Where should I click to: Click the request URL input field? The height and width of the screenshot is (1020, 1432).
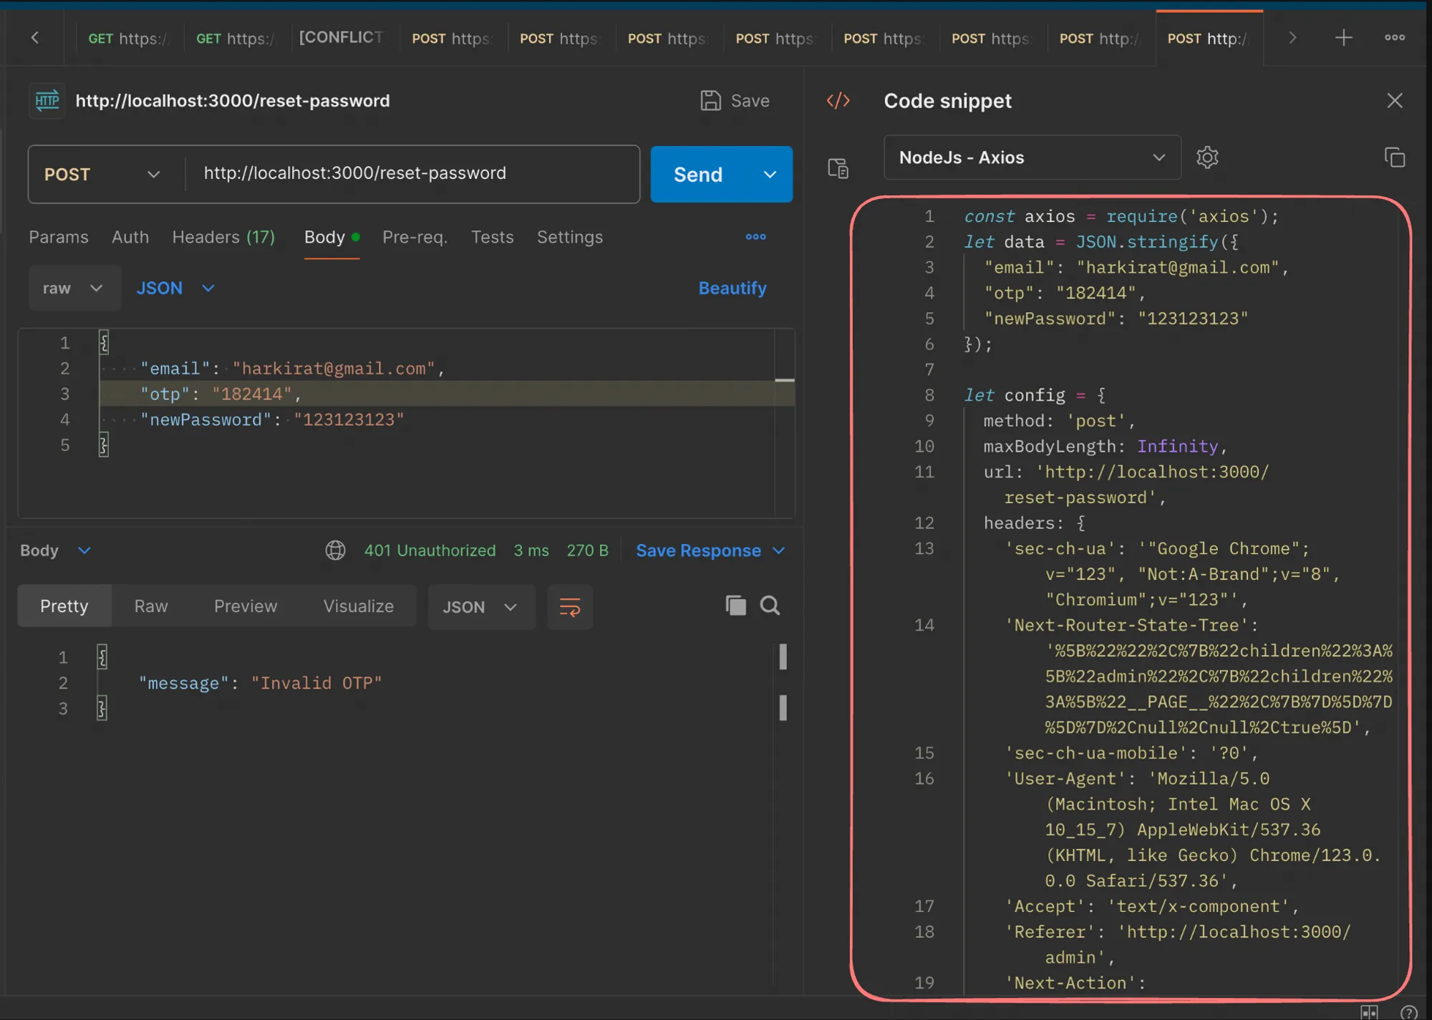pos(412,174)
